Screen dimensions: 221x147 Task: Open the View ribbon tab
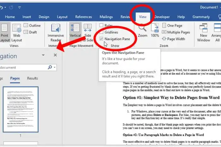point(143,17)
